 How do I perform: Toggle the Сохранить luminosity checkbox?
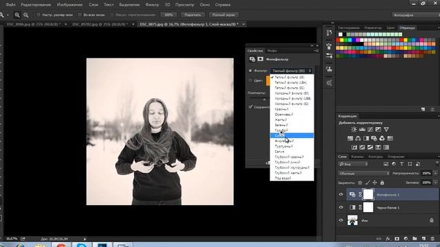pyautogui.click(x=250, y=107)
